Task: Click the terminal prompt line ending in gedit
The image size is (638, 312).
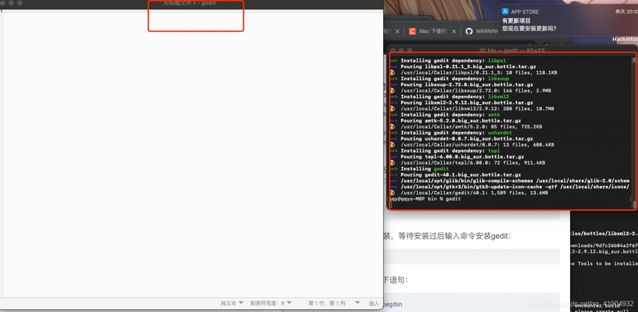Action: tap(425, 198)
